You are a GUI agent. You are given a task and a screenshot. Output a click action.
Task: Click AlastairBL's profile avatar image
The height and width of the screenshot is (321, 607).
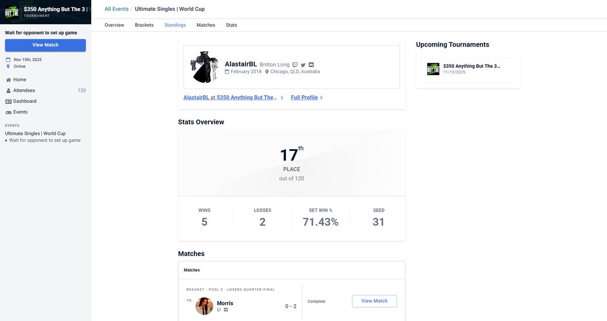point(204,67)
